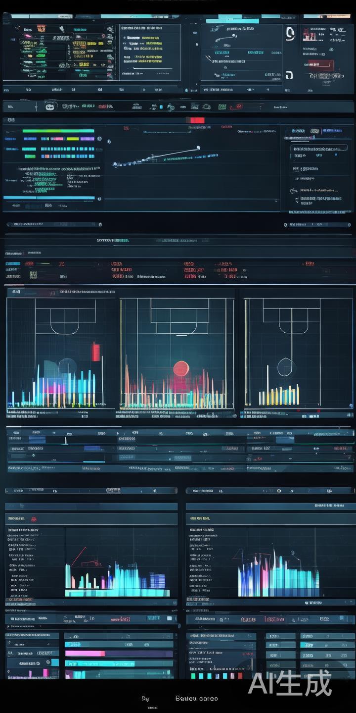
Task: Select the teal tab at the top of window
Action: [x=223, y=22]
